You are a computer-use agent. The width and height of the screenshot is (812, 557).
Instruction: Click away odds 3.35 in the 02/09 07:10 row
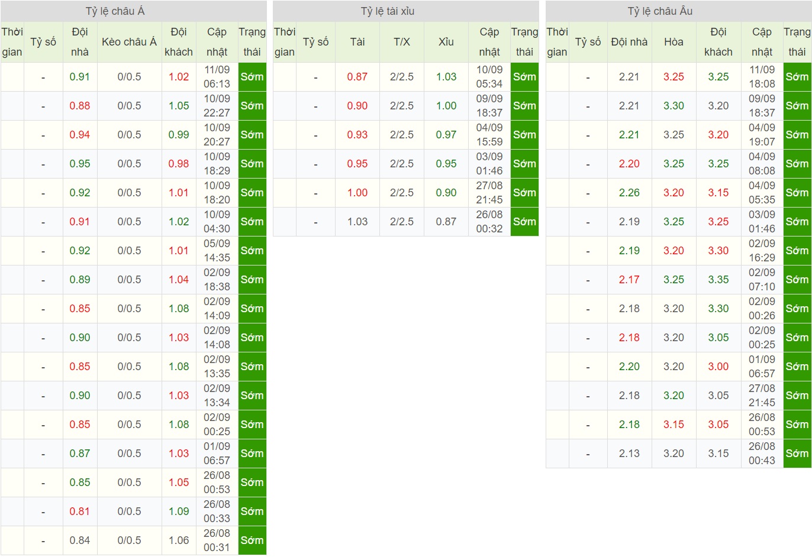(x=718, y=280)
